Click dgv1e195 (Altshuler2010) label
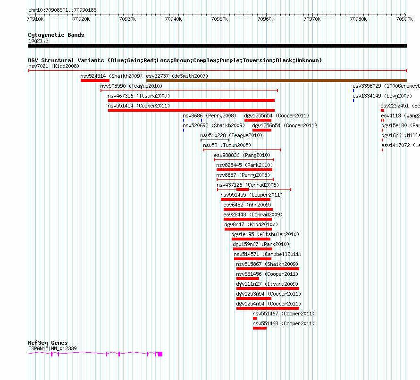The width and height of the screenshot is (420, 380). (x=265, y=234)
